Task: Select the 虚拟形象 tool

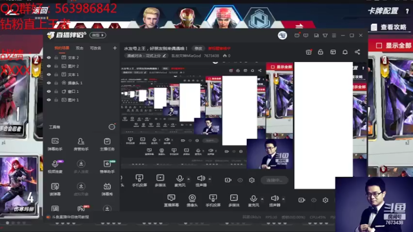Action: coord(81,189)
